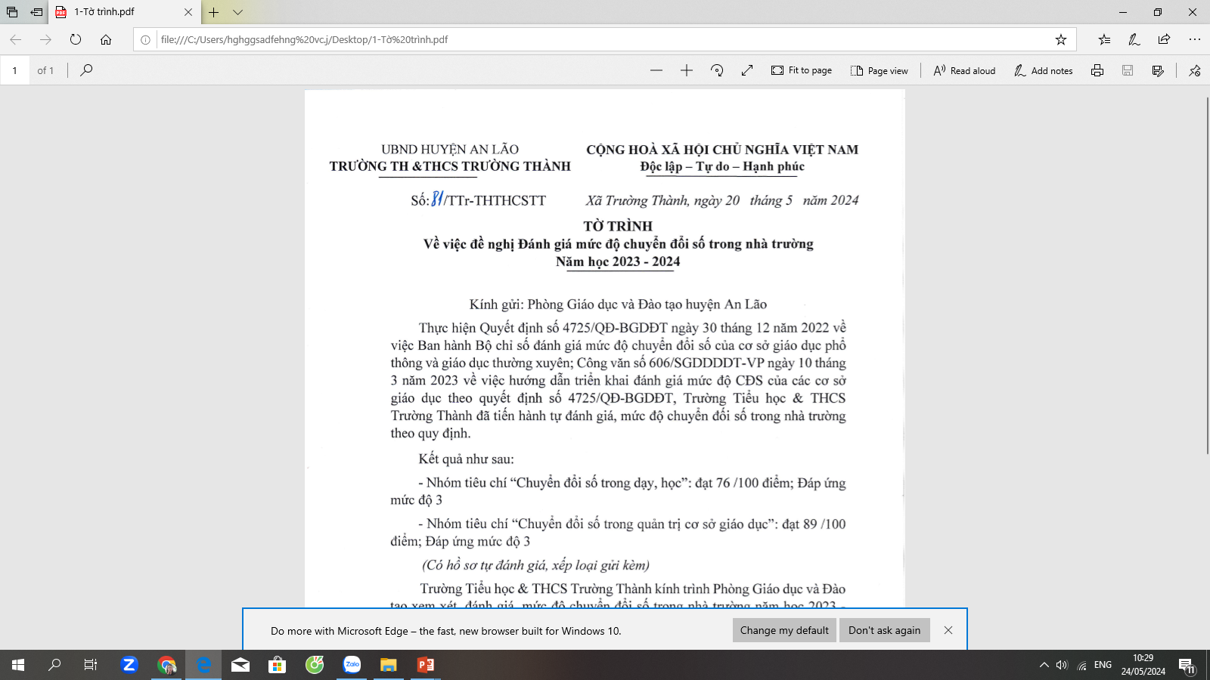Print the PDF document

[1097, 70]
